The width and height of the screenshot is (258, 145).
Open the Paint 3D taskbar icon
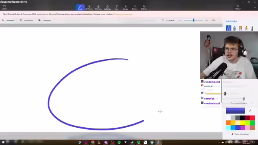(x=158, y=142)
